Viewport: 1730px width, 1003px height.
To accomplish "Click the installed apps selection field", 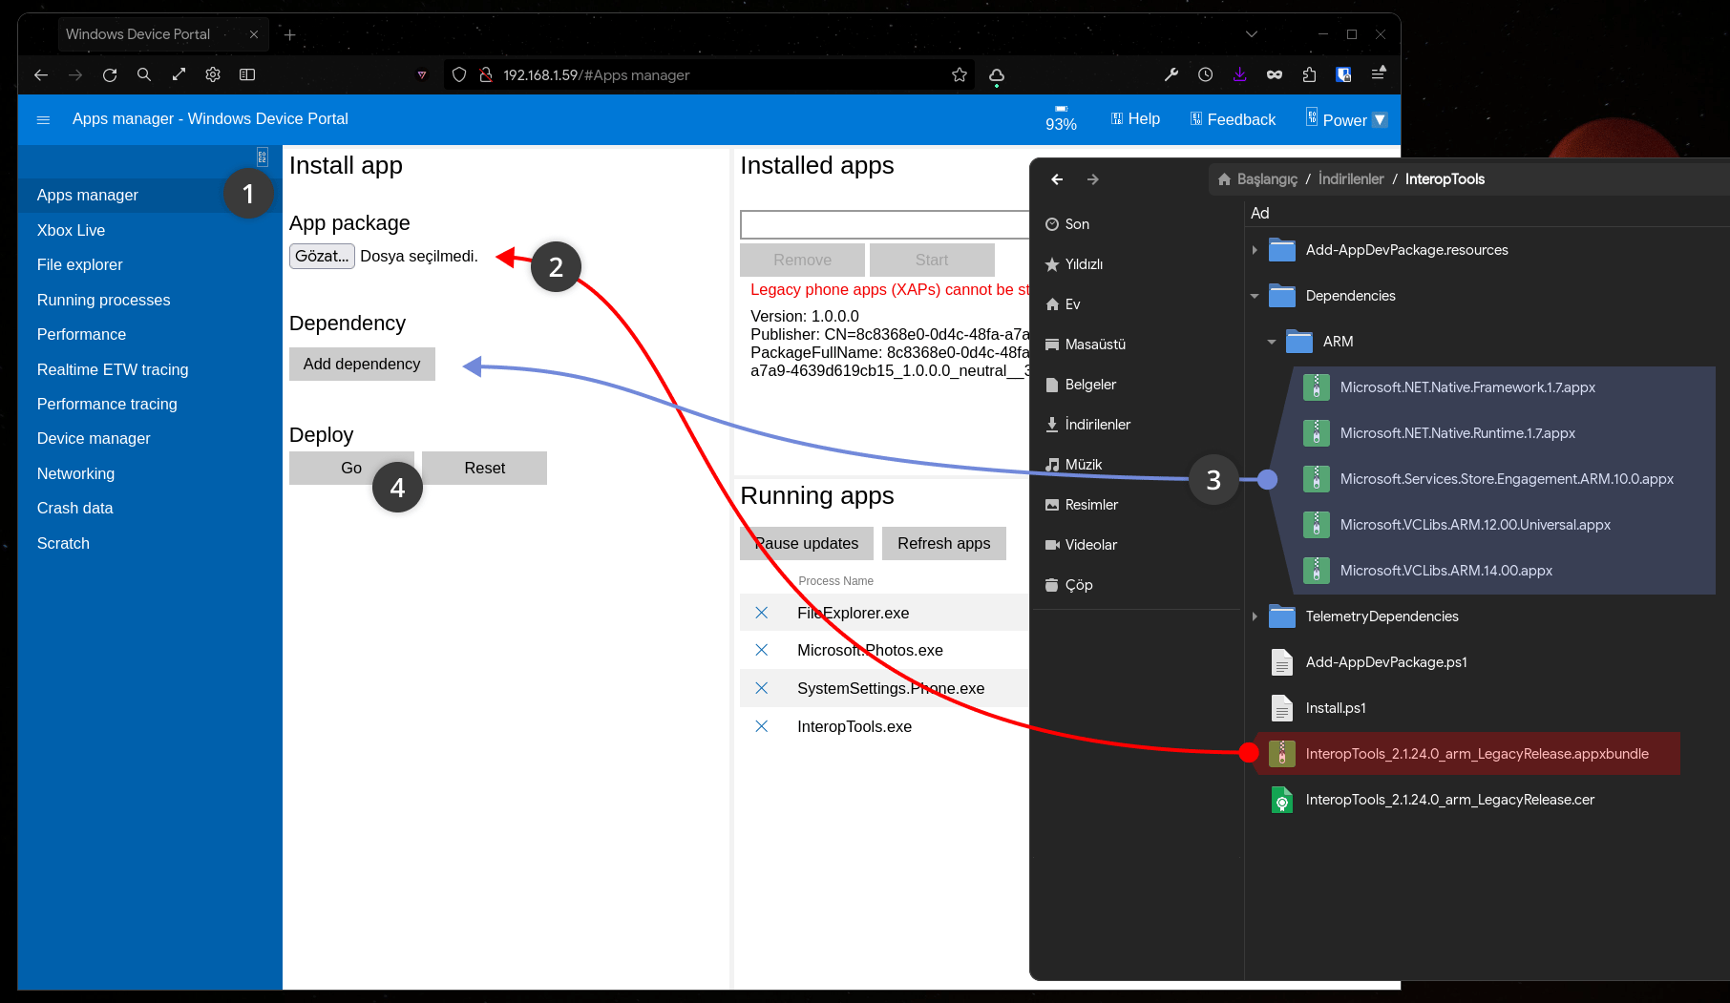I will (x=885, y=224).
